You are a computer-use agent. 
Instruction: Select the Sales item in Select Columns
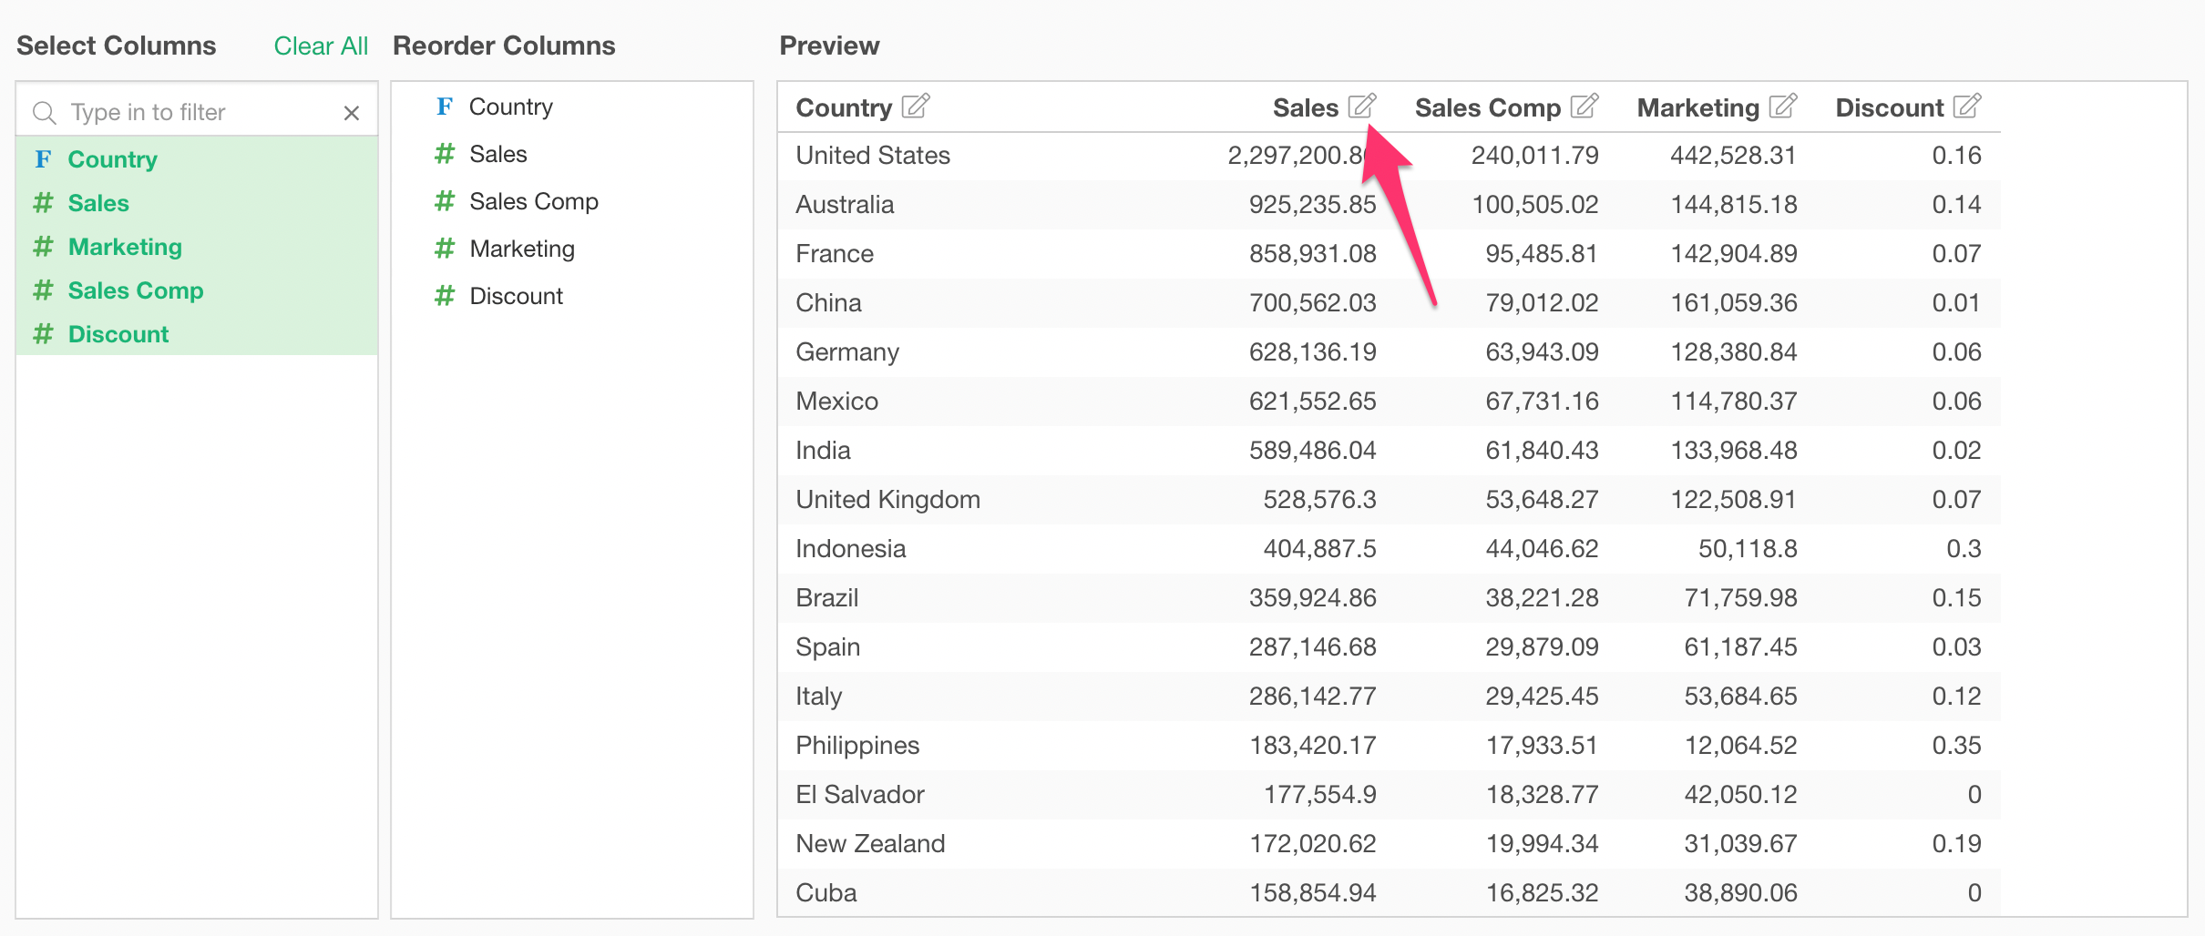pyautogui.click(x=97, y=202)
